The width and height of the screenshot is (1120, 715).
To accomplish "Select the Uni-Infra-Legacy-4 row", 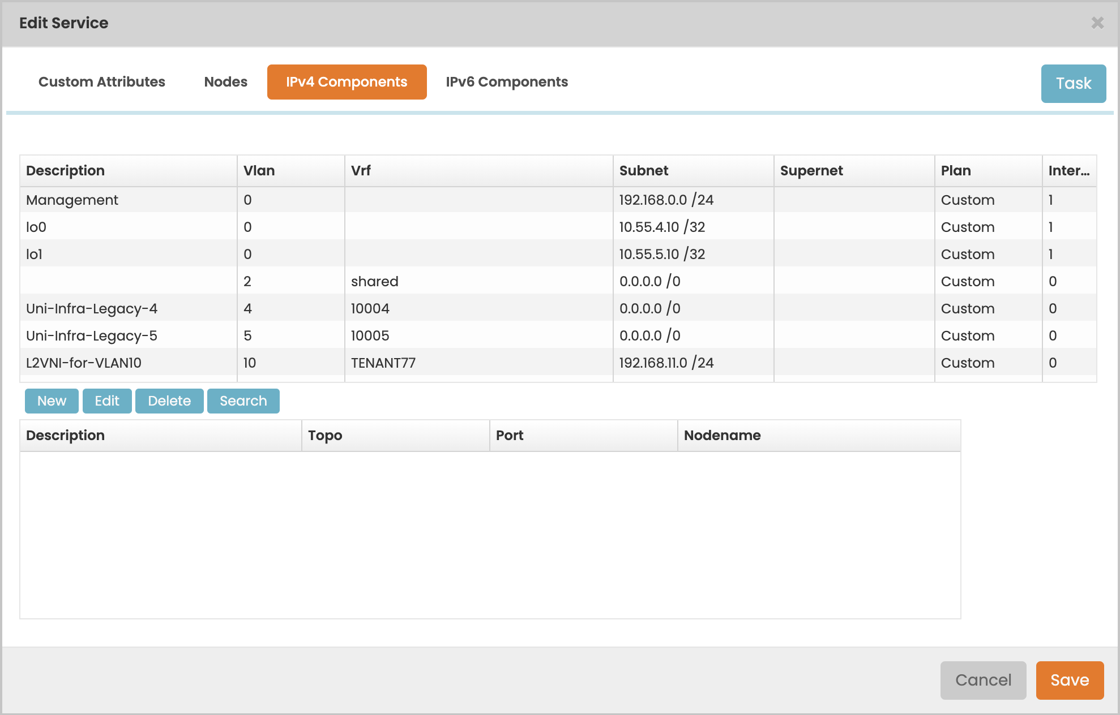I will 92,309.
